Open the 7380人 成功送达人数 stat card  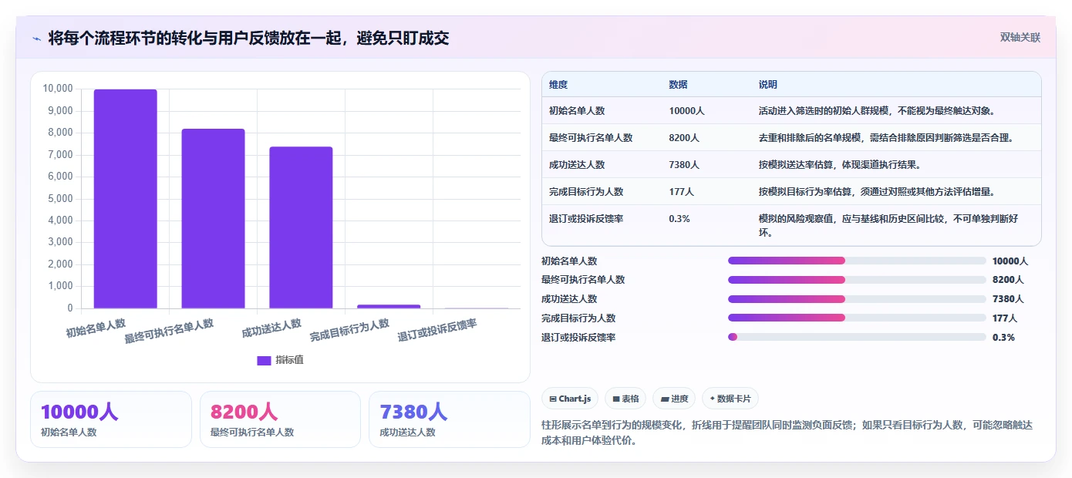[x=450, y=419]
